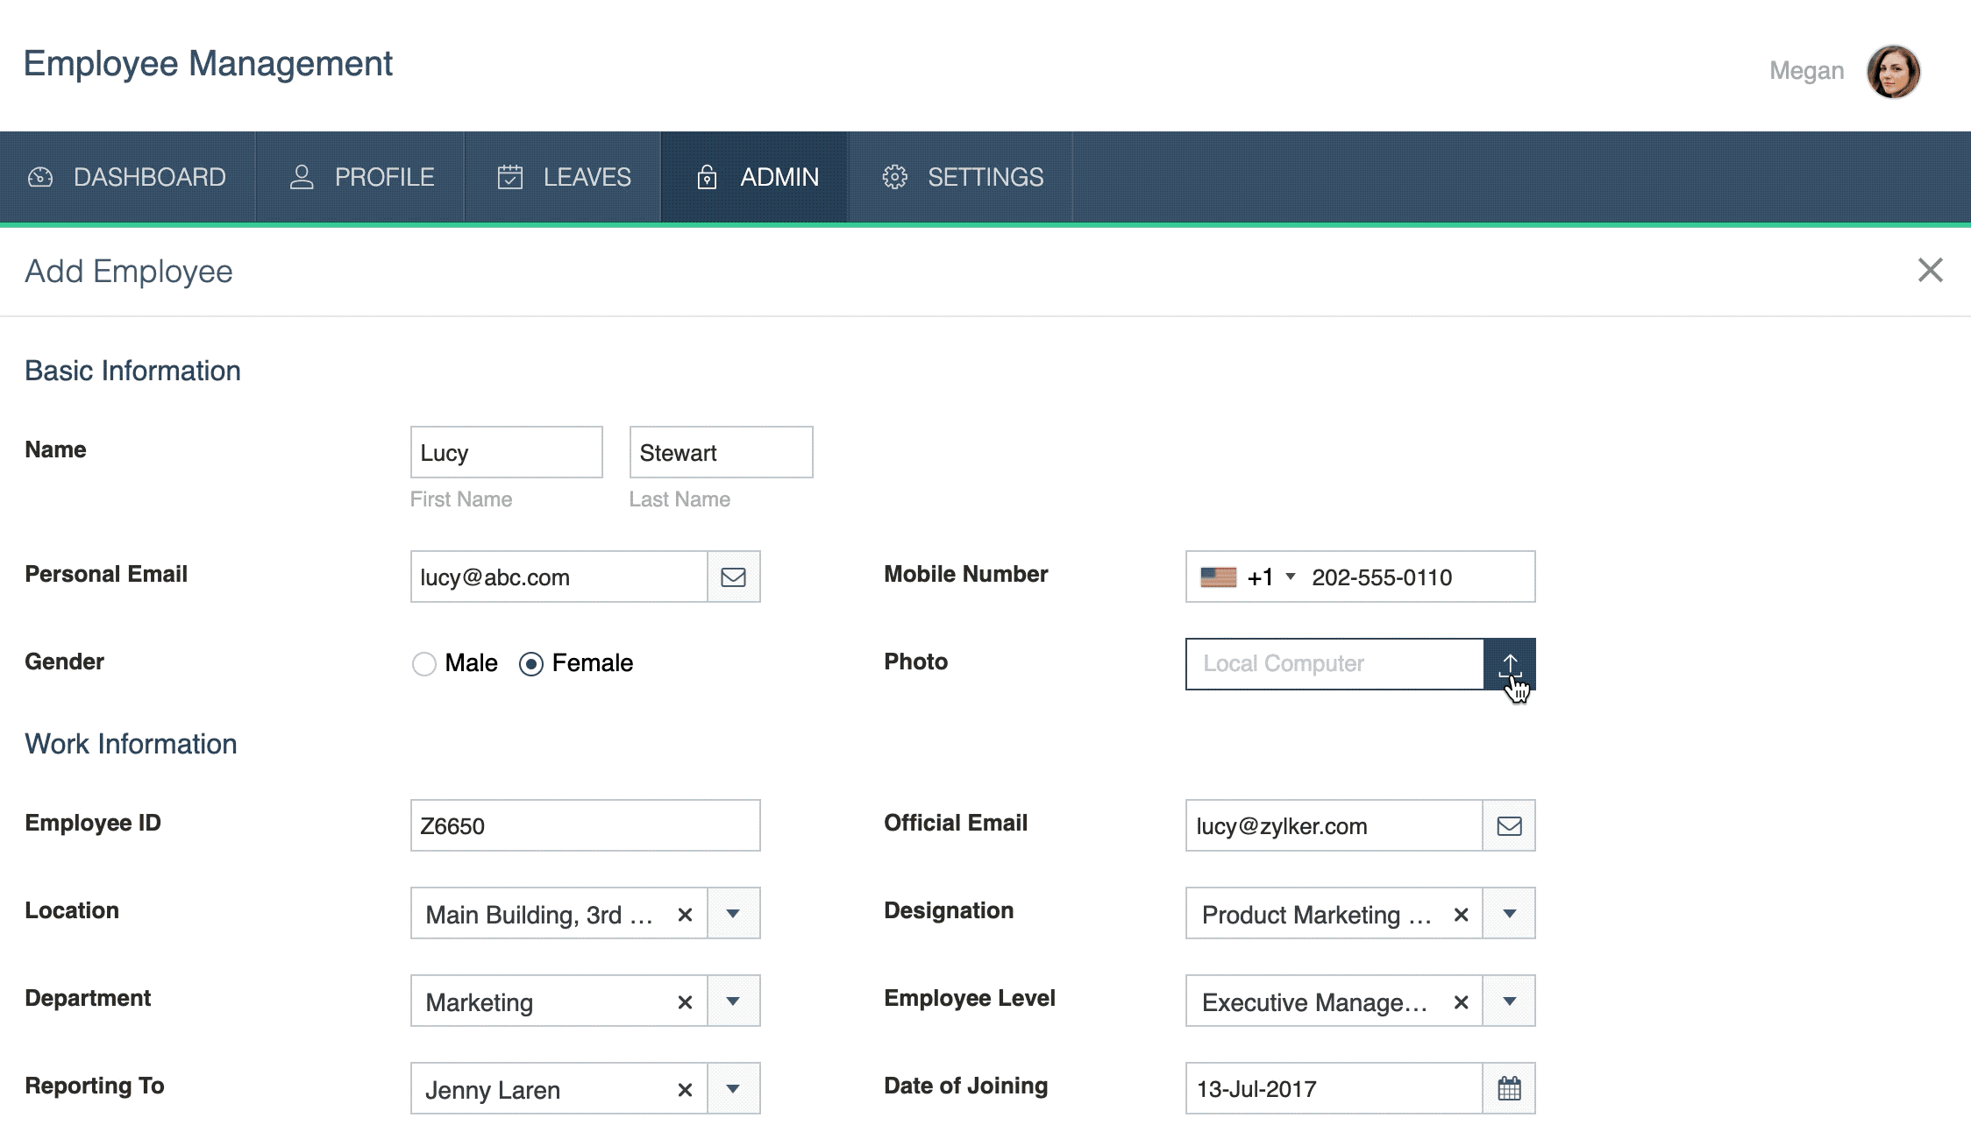1971x1125 pixels.
Task: Expand the Department dropdown arrow
Action: 733,1001
